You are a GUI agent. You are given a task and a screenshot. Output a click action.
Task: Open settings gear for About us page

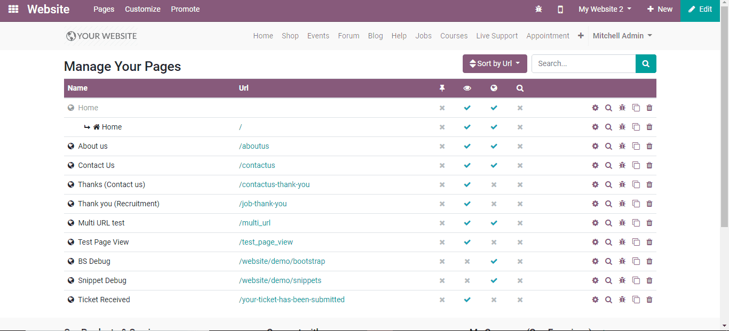pyautogui.click(x=595, y=146)
